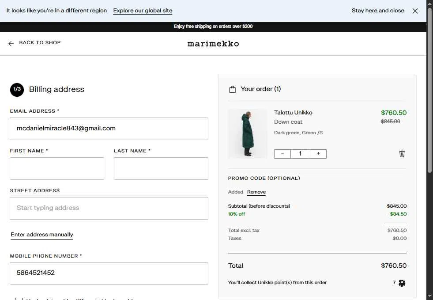Click the marimekko logo
Image resolution: width=433 pixels, height=300 pixels.
coord(213,44)
